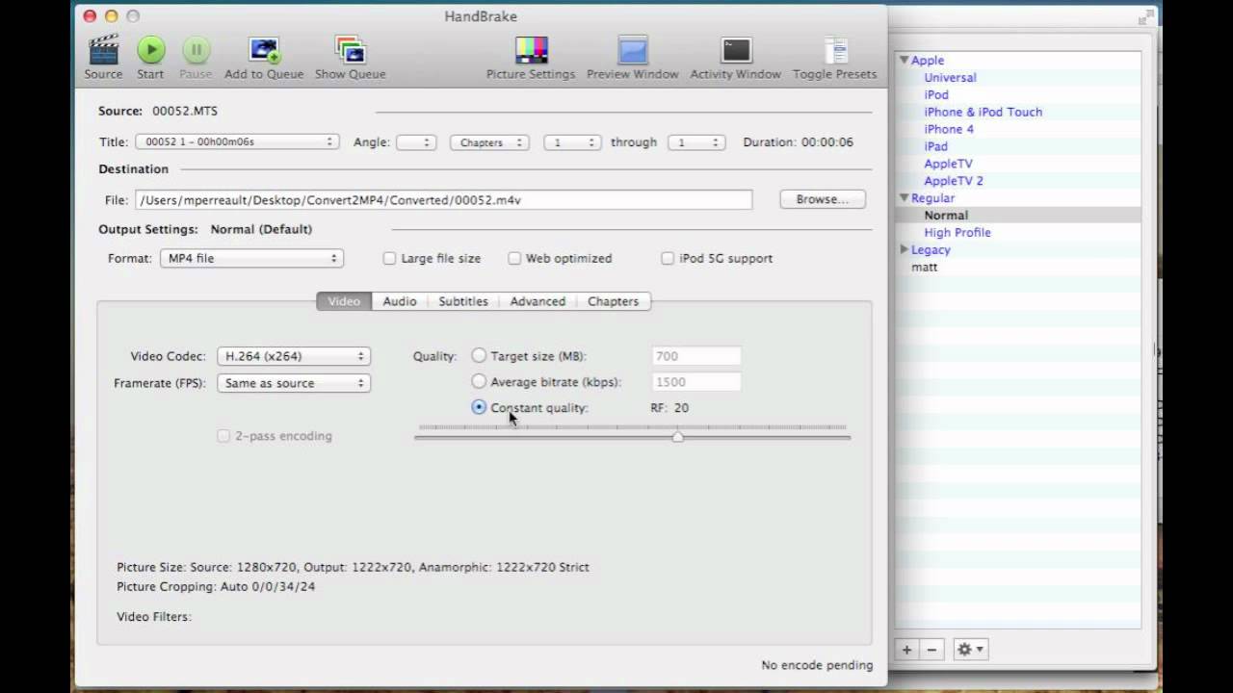Viewport: 1233px width, 693px height.
Task: Switch to the Advanced tab
Action: click(538, 301)
